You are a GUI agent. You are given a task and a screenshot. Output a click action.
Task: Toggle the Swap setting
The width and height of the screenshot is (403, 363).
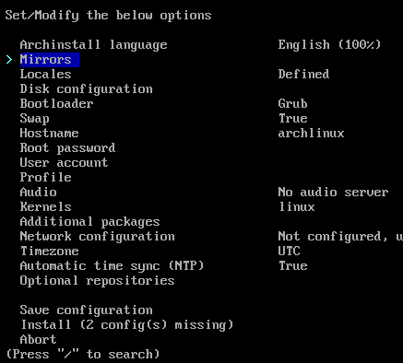point(35,119)
